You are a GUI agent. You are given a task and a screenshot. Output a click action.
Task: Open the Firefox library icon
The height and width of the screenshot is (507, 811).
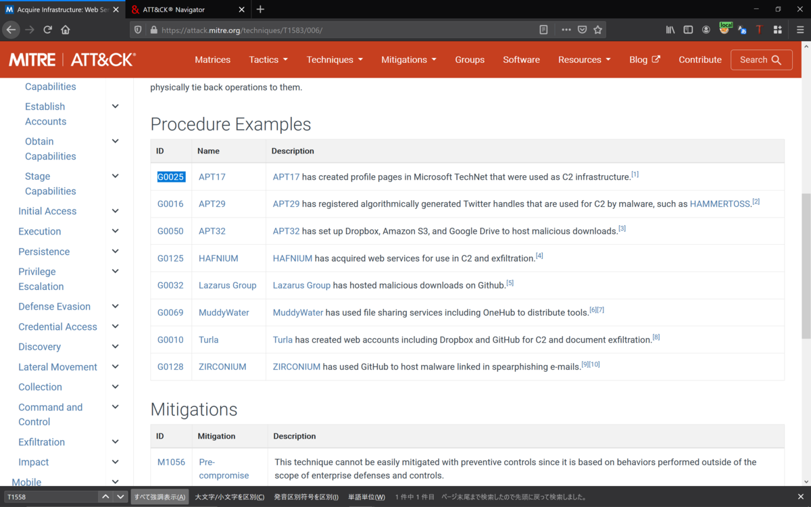670,30
